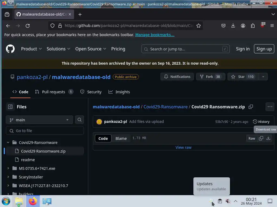Click the Sign up button

point(264,49)
